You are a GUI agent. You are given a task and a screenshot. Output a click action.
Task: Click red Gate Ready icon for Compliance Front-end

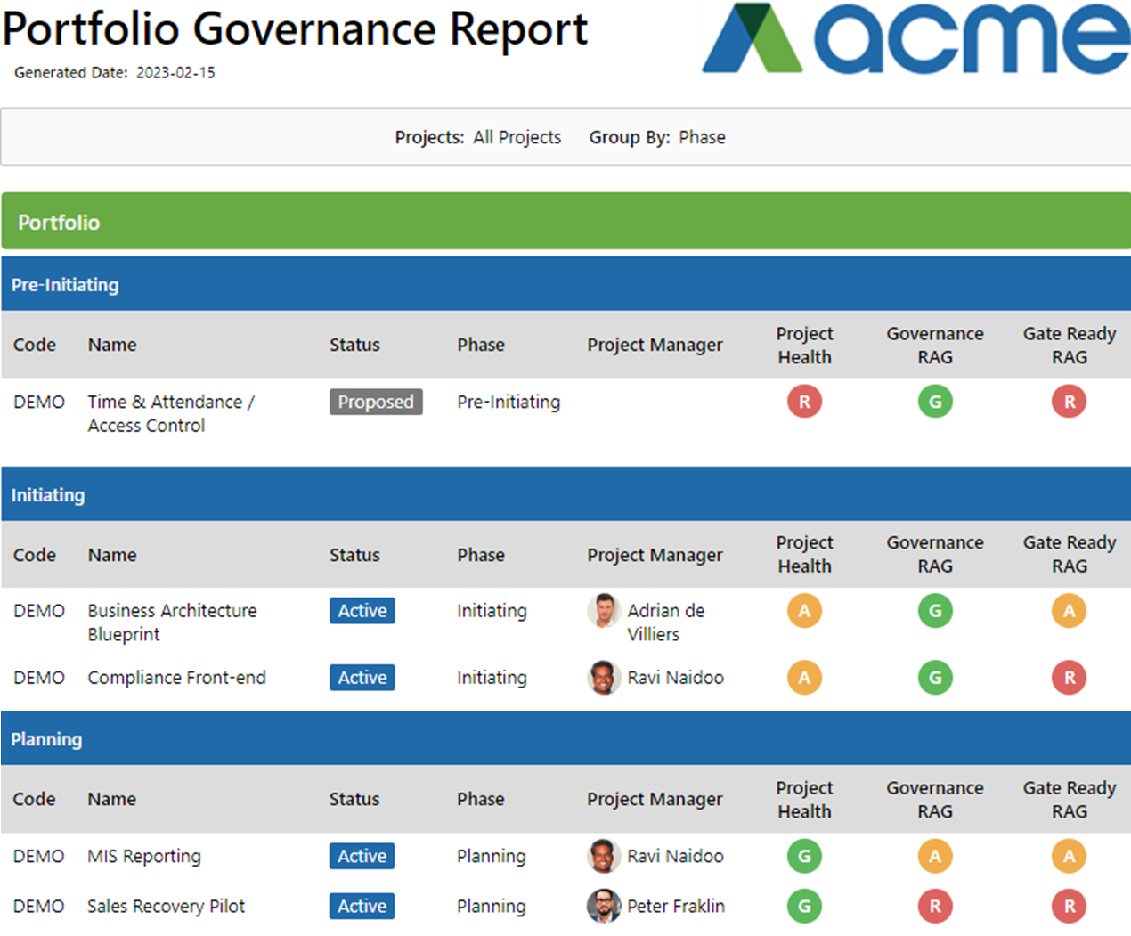pos(1069,678)
